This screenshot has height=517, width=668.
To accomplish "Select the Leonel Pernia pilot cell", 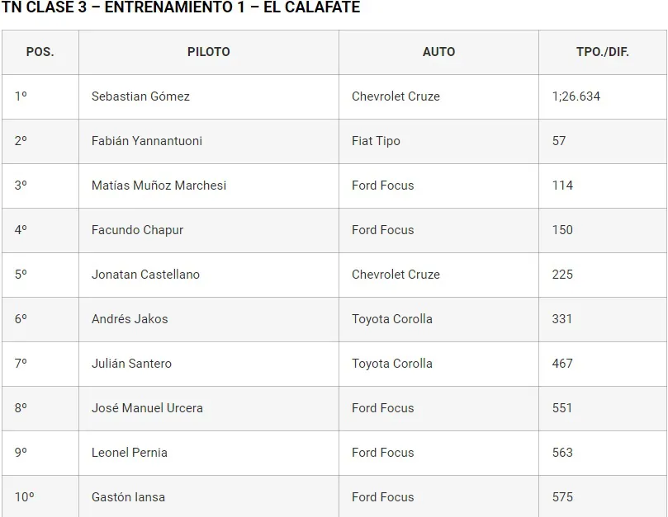I will click(x=130, y=453).
